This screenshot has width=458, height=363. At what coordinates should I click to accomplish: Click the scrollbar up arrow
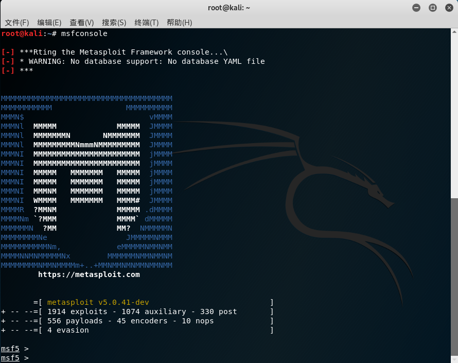point(454,31)
